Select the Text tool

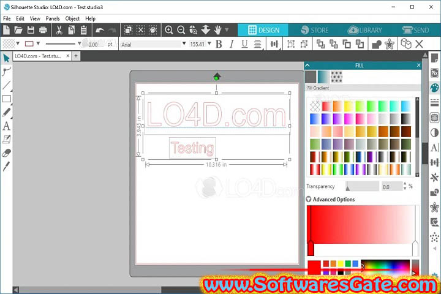6,126
